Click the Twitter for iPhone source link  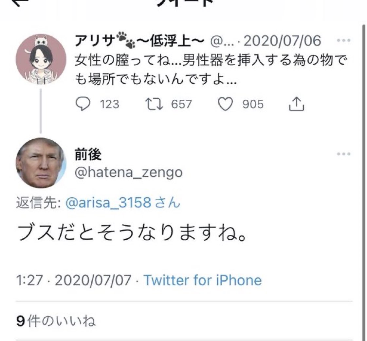(203, 280)
